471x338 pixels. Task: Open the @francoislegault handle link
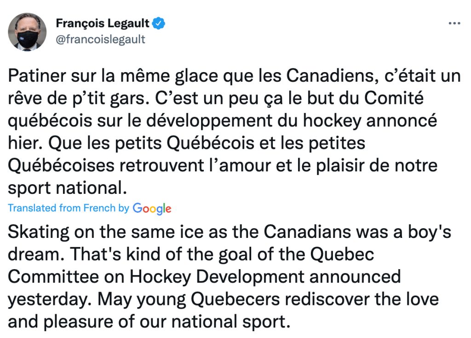click(x=100, y=39)
